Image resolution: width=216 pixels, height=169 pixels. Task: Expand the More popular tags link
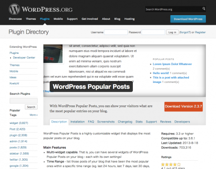pos(34,115)
